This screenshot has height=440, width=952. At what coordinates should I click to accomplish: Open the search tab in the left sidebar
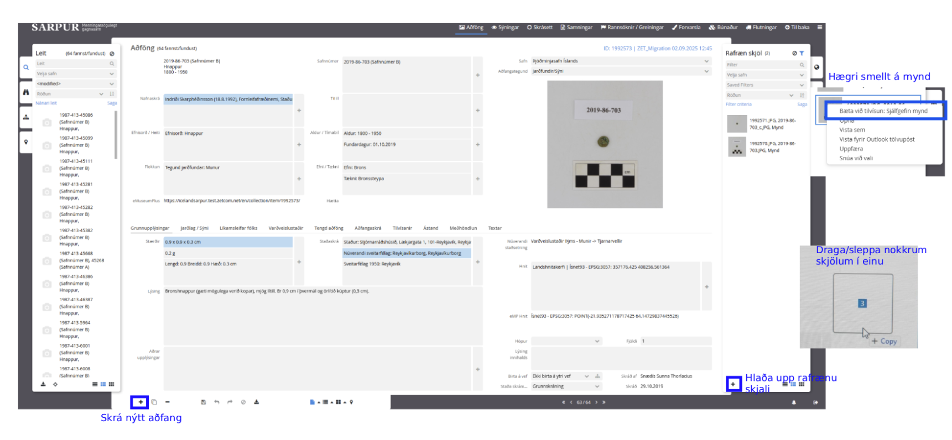click(26, 67)
